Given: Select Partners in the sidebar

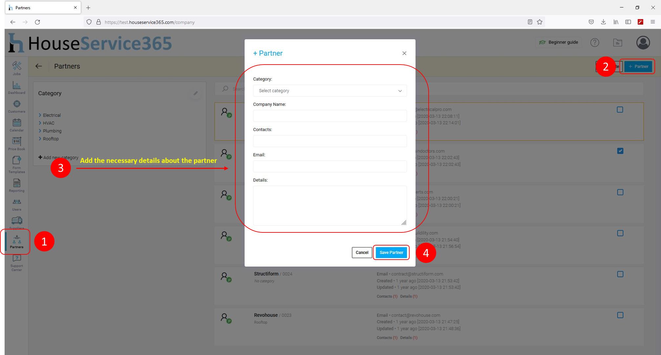Looking at the screenshot, I should pos(16,242).
